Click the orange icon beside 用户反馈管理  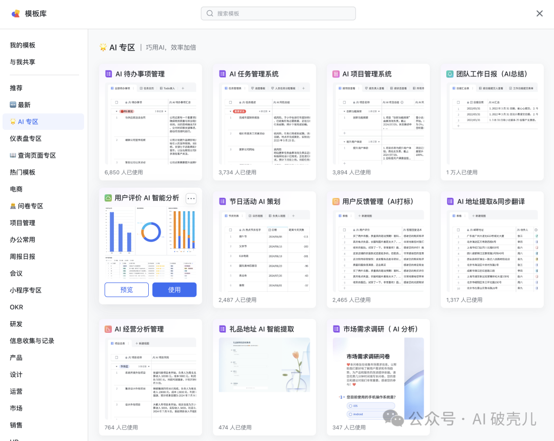click(336, 202)
